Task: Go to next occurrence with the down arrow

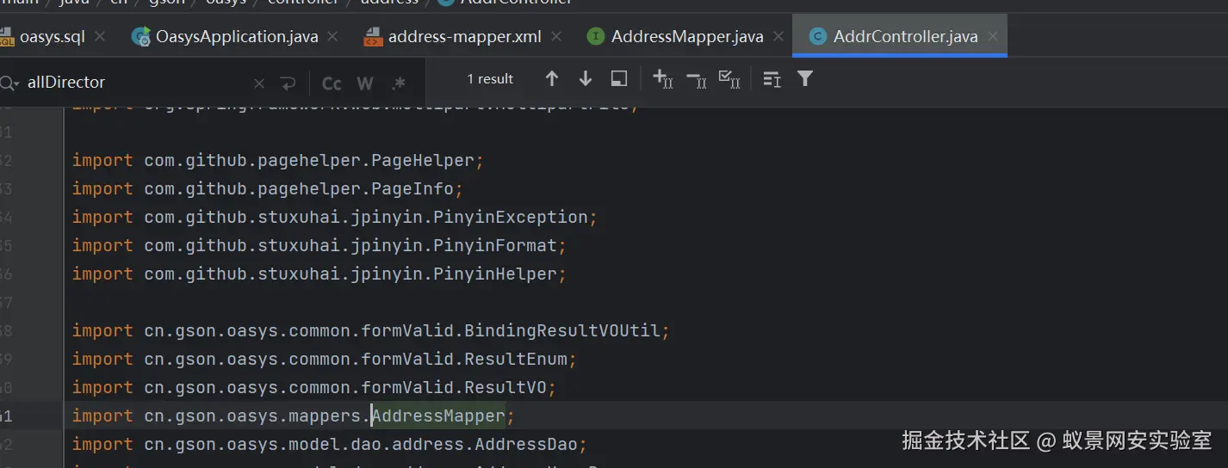Action: coord(586,78)
